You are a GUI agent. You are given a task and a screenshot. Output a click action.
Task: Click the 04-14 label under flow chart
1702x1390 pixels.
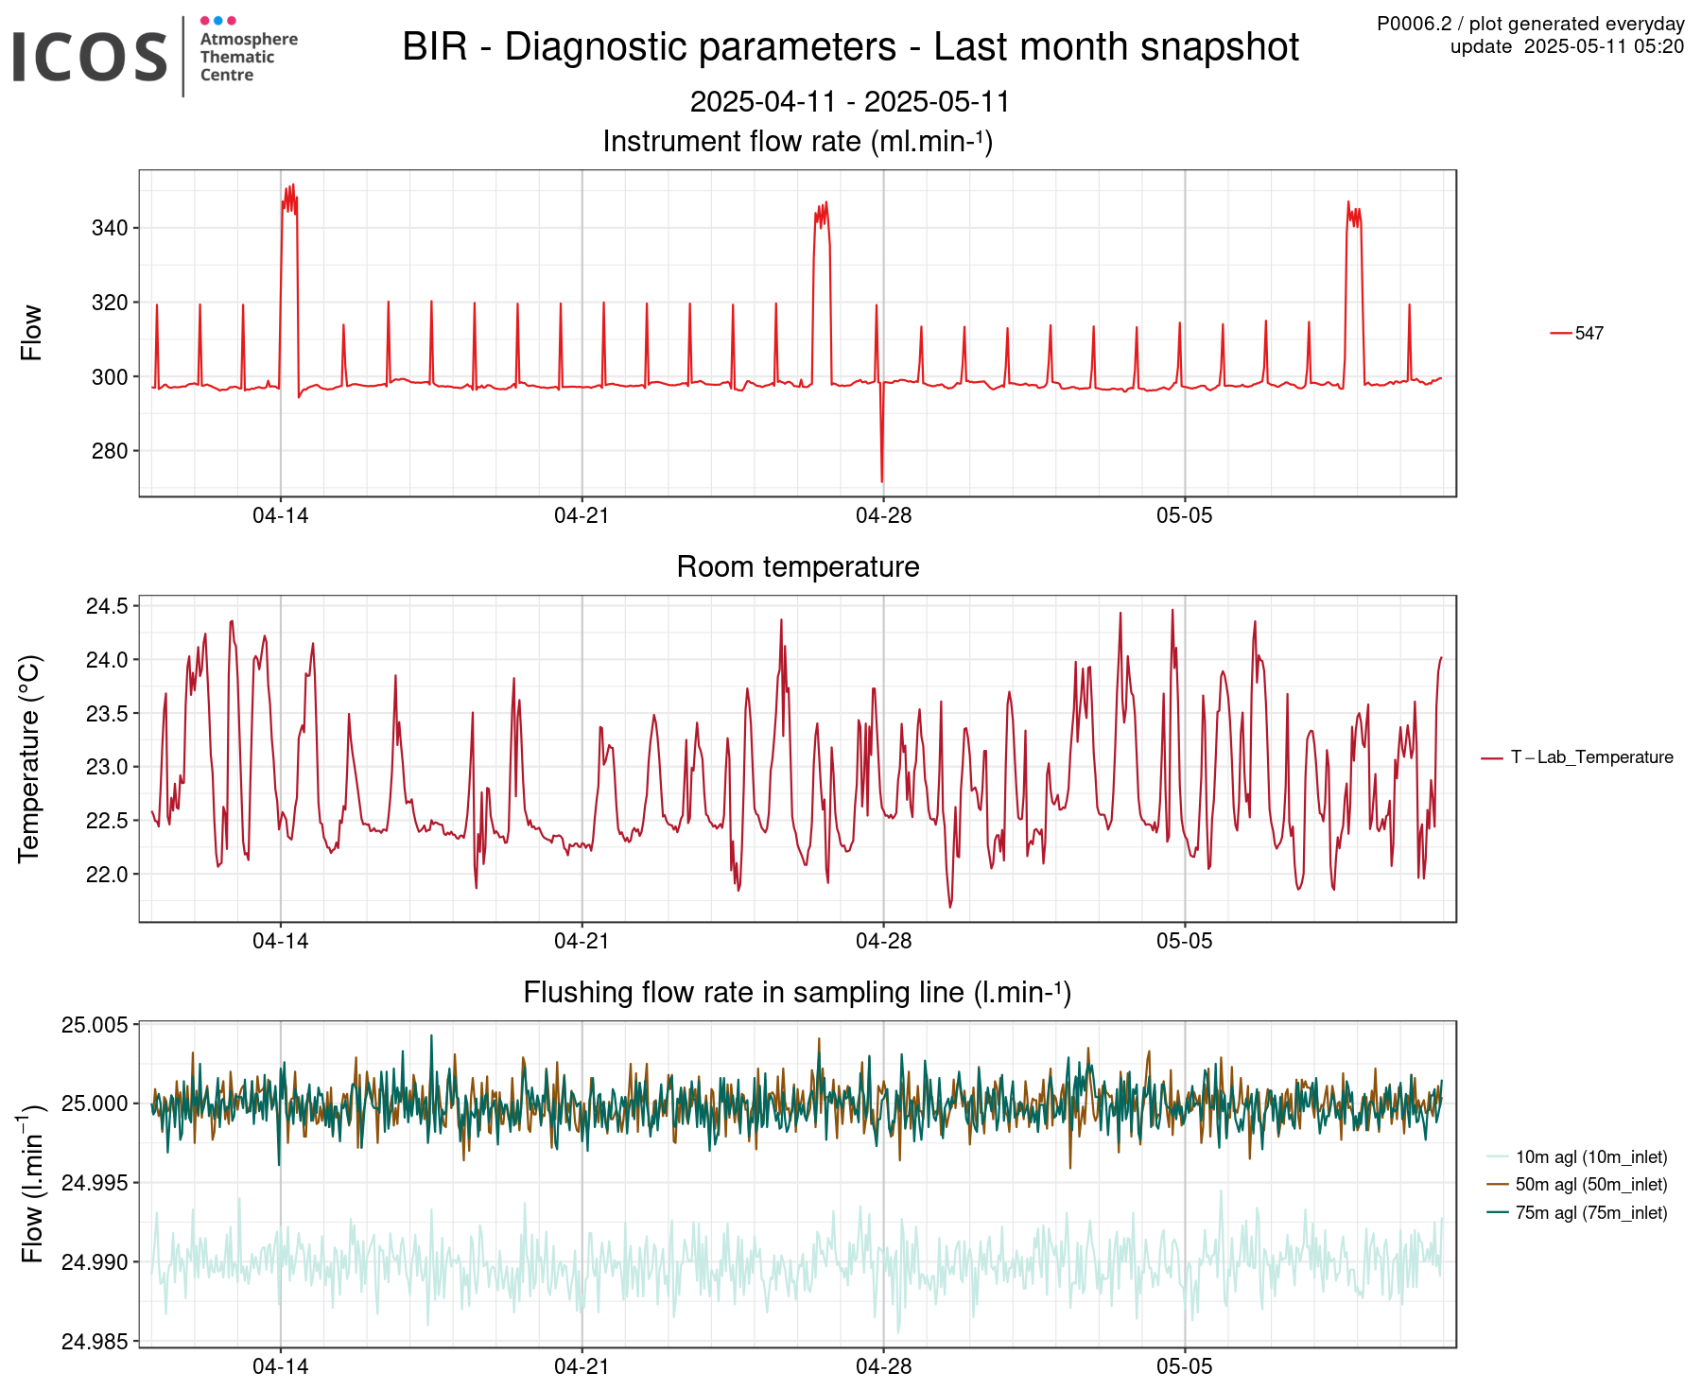[280, 515]
